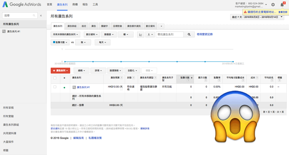Click the Google AdWords logo
This screenshot has height=155, width=289.
[22, 4]
